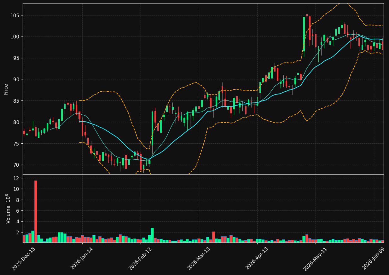Select the 2026-Feb-12 date label
Viewport: 389px width, 275px height.
point(140,259)
